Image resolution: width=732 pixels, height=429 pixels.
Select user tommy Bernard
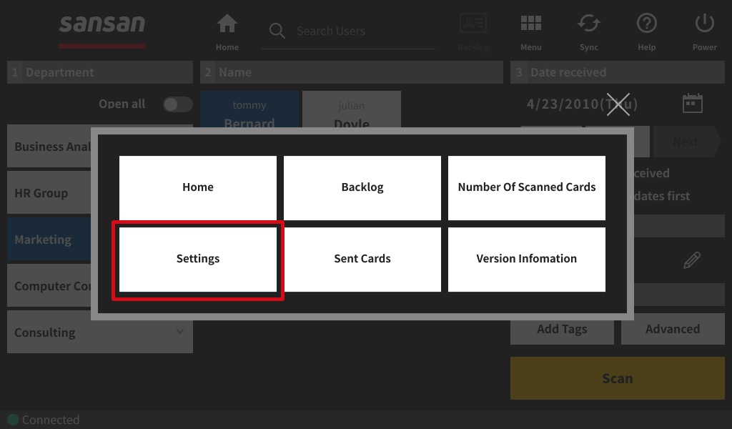pyautogui.click(x=249, y=109)
